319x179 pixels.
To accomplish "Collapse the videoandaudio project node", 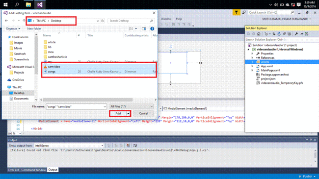I will [x=248, y=50].
